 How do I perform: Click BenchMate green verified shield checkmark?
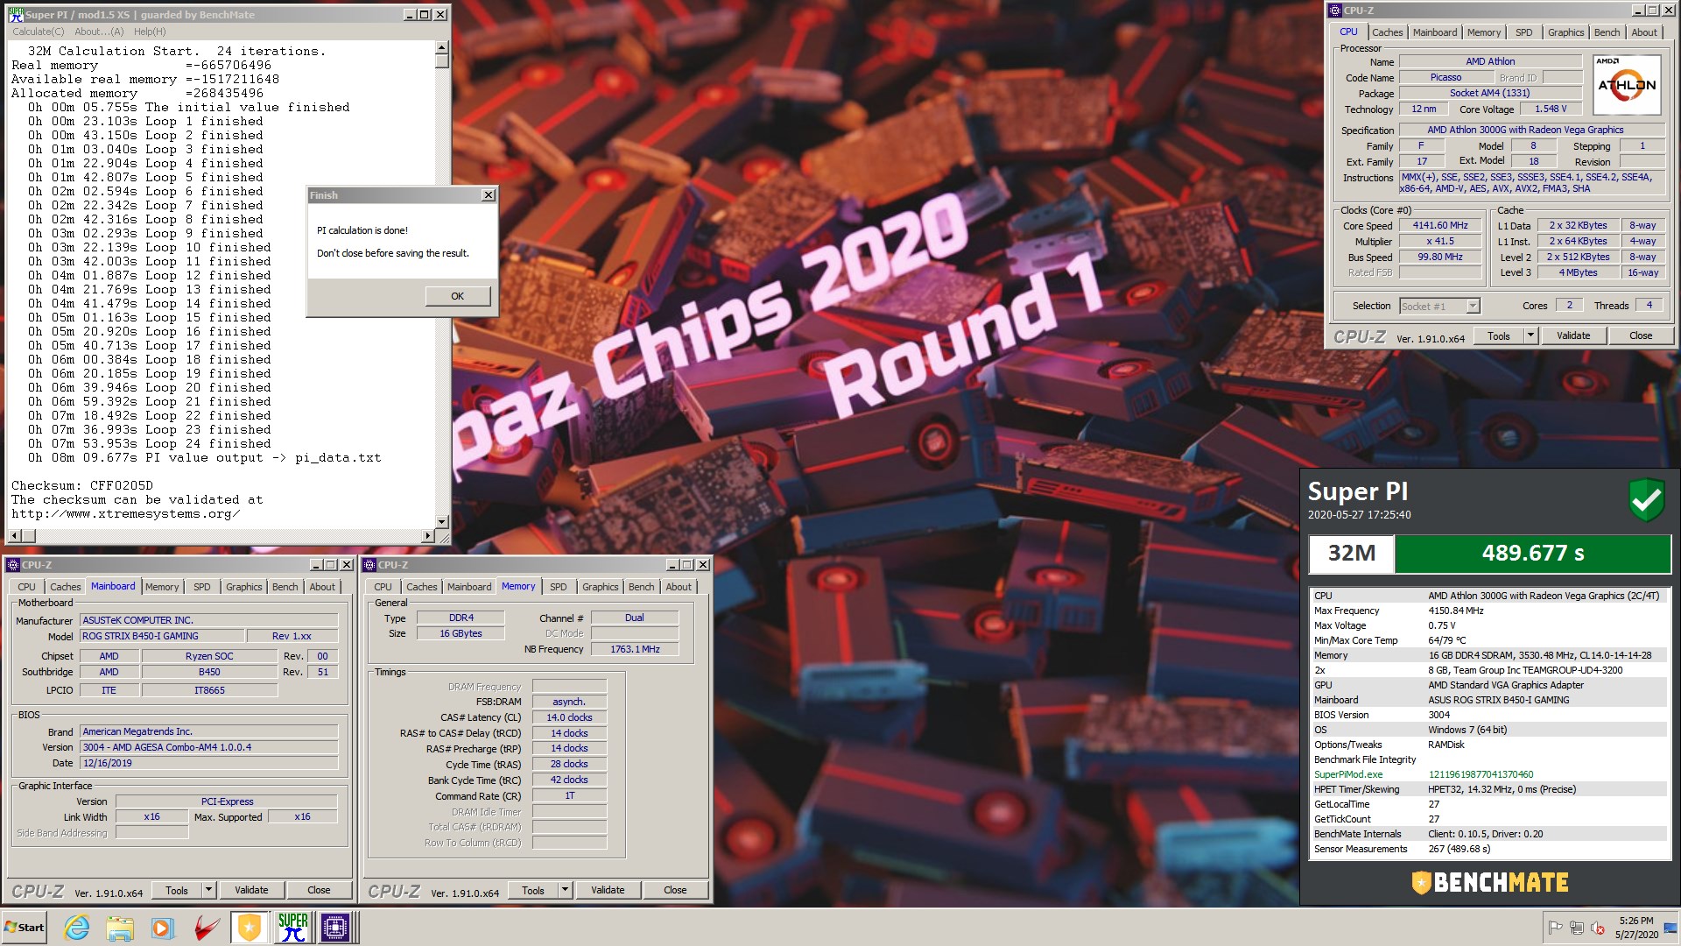coord(1646,500)
